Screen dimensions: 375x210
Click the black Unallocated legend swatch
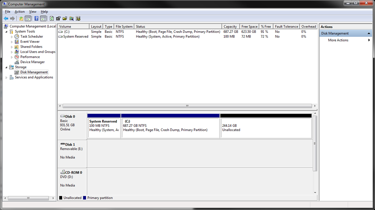pyautogui.click(x=61, y=198)
